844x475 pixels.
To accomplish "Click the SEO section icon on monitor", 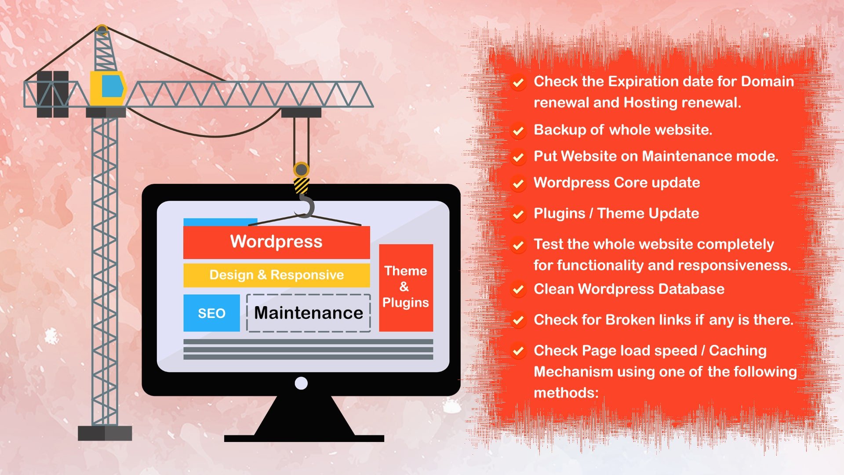I will point(211,312).
